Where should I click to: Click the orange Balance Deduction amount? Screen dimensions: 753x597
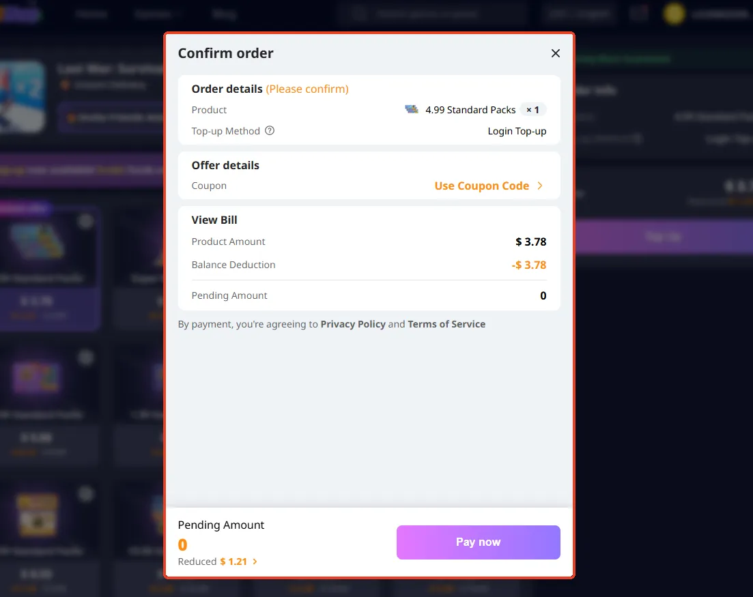529,265
